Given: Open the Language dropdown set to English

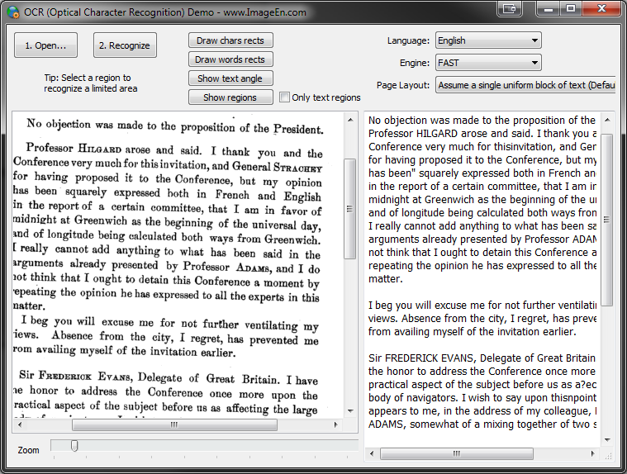Looking at the screenshot, I should [488, 40].
